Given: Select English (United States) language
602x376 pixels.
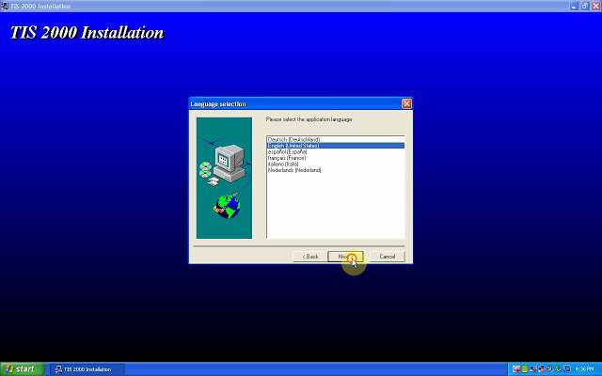Looking at the screenshot, I should coord(335,146).
